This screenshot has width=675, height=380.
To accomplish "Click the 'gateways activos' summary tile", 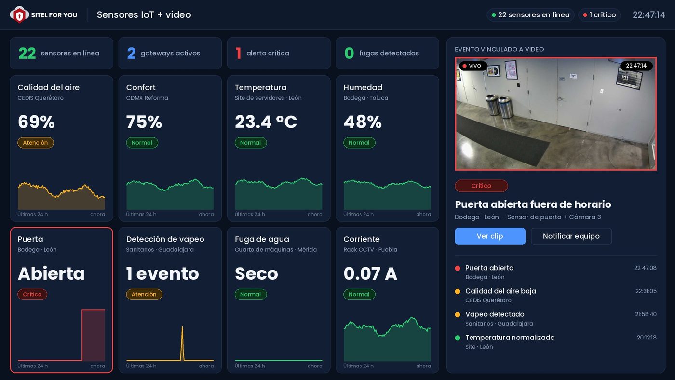I will click(170, 54).
